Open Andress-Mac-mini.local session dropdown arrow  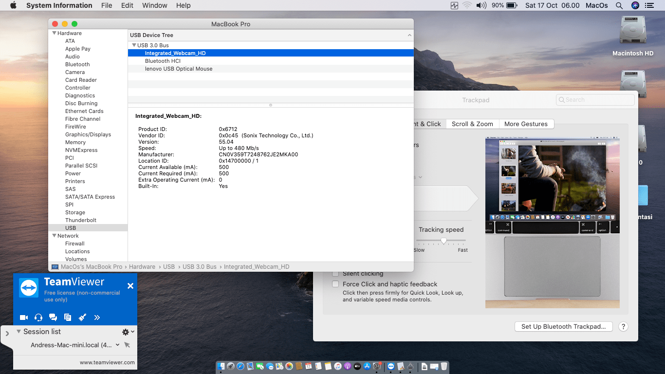(117, 345)
